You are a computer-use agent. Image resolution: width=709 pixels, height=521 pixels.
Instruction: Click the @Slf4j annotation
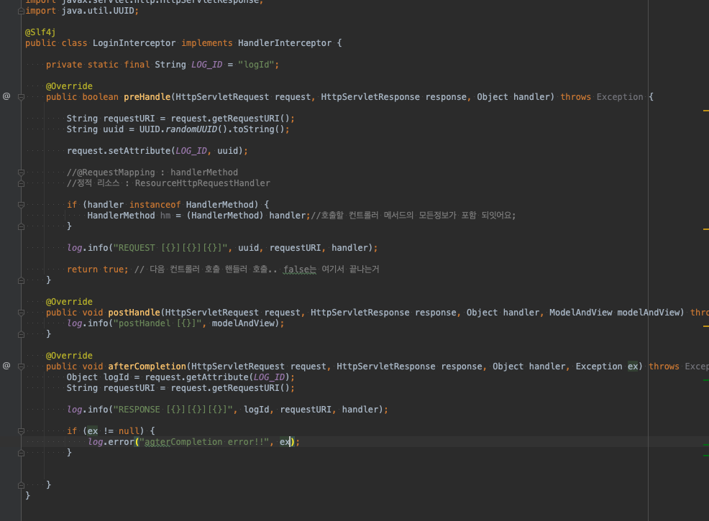point(40,32)
